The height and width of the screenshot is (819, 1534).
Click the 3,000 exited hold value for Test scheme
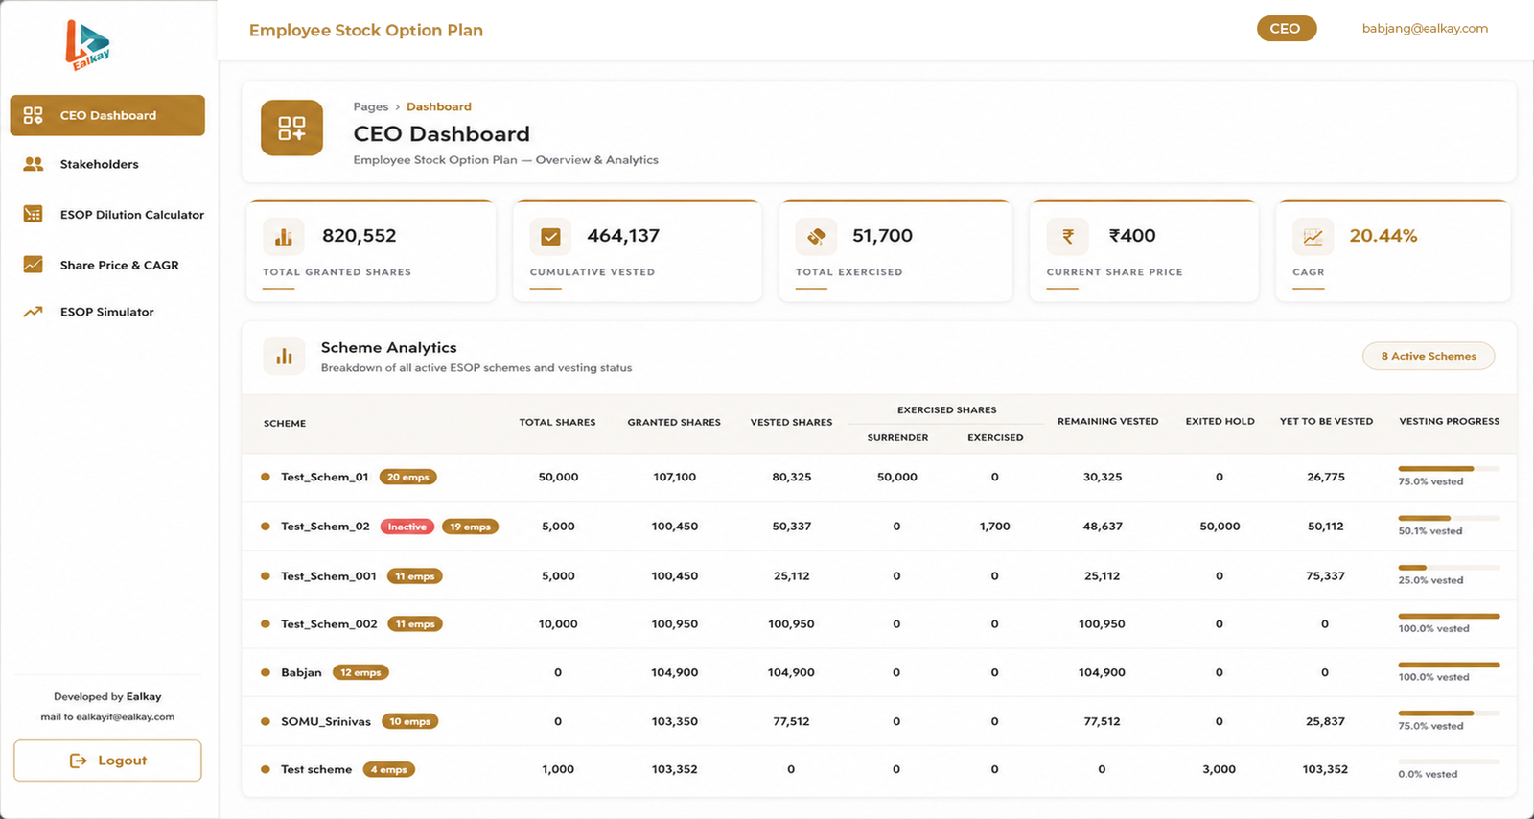pos(1219,769)
